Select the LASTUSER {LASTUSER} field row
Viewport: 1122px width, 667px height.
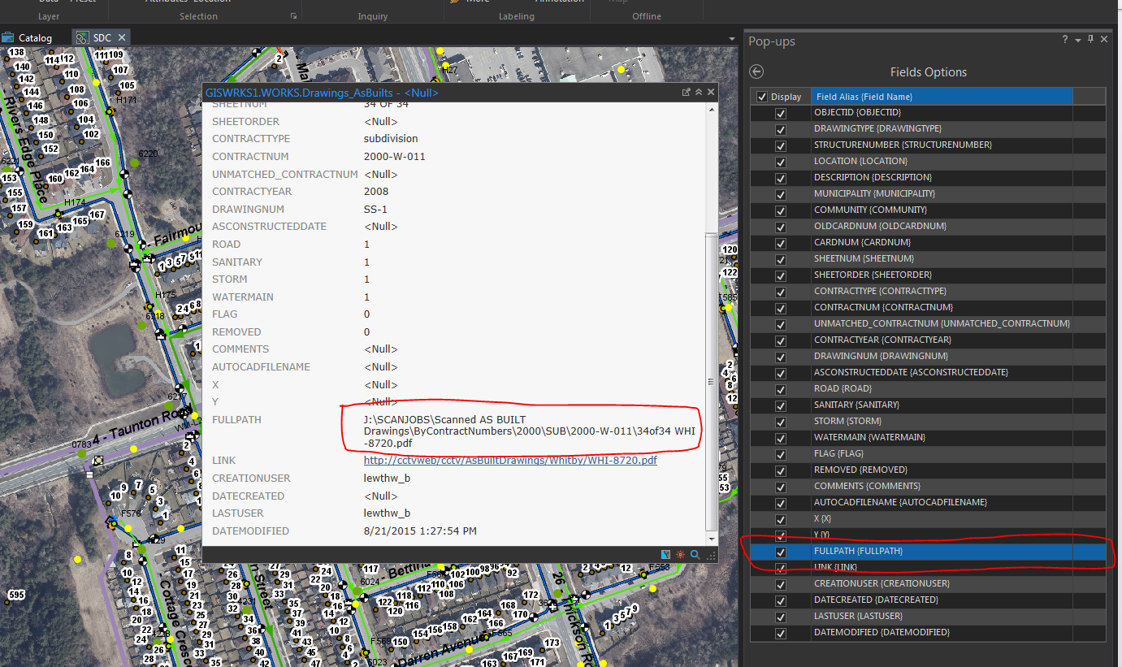[927, 616]
